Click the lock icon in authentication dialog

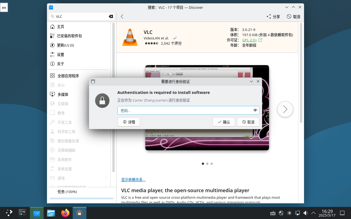tap(102, 100)
